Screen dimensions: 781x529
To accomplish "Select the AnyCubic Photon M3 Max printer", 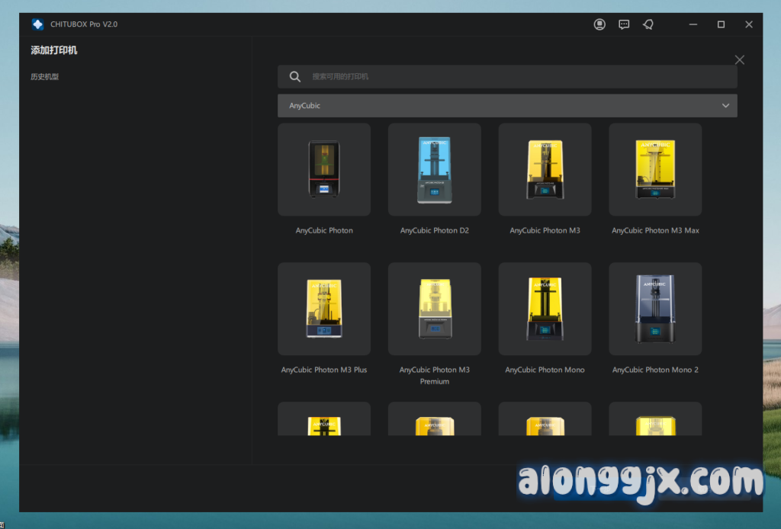I will point(655,169).
